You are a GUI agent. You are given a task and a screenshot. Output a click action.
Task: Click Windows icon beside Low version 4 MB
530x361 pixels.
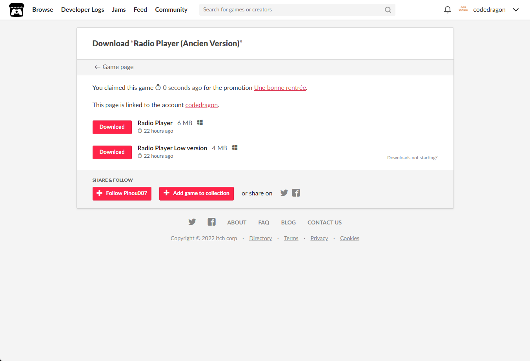tap(235, 148)
